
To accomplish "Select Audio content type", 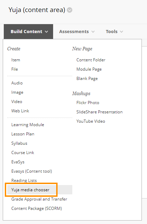I will click(17, 83).
